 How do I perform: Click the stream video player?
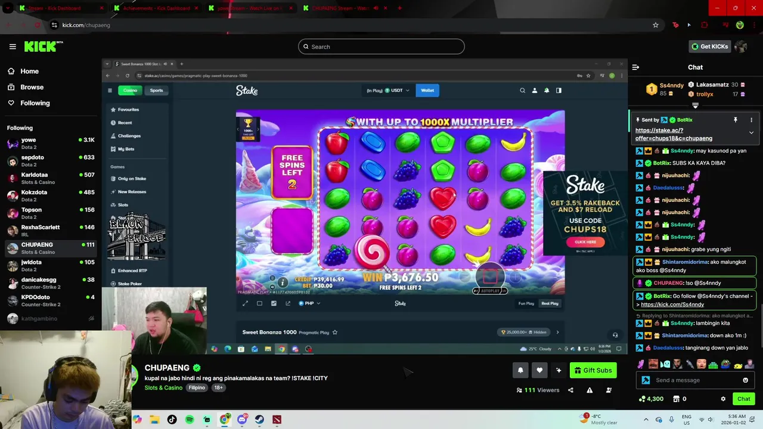[365, 207]
